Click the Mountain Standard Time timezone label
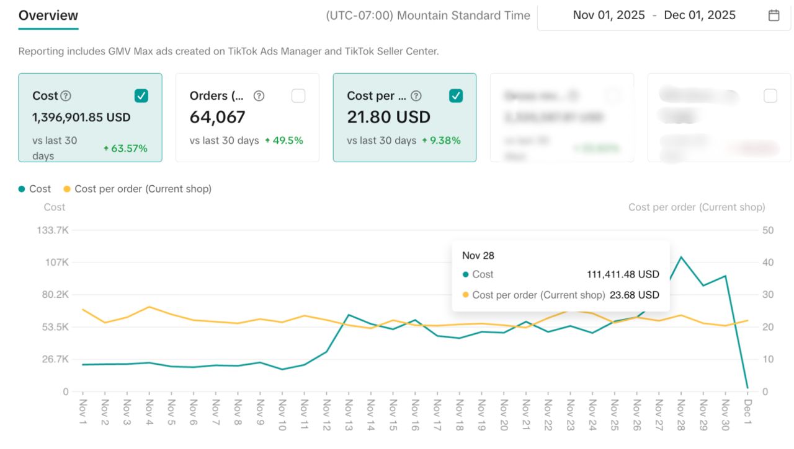Viewport: 794px width, 449px height. [428, 15]
